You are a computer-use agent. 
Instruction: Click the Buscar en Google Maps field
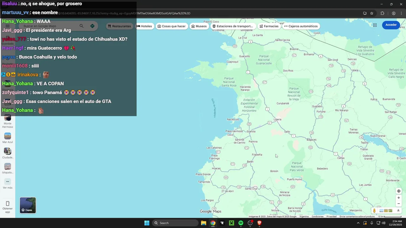click(x=49, y=26)
